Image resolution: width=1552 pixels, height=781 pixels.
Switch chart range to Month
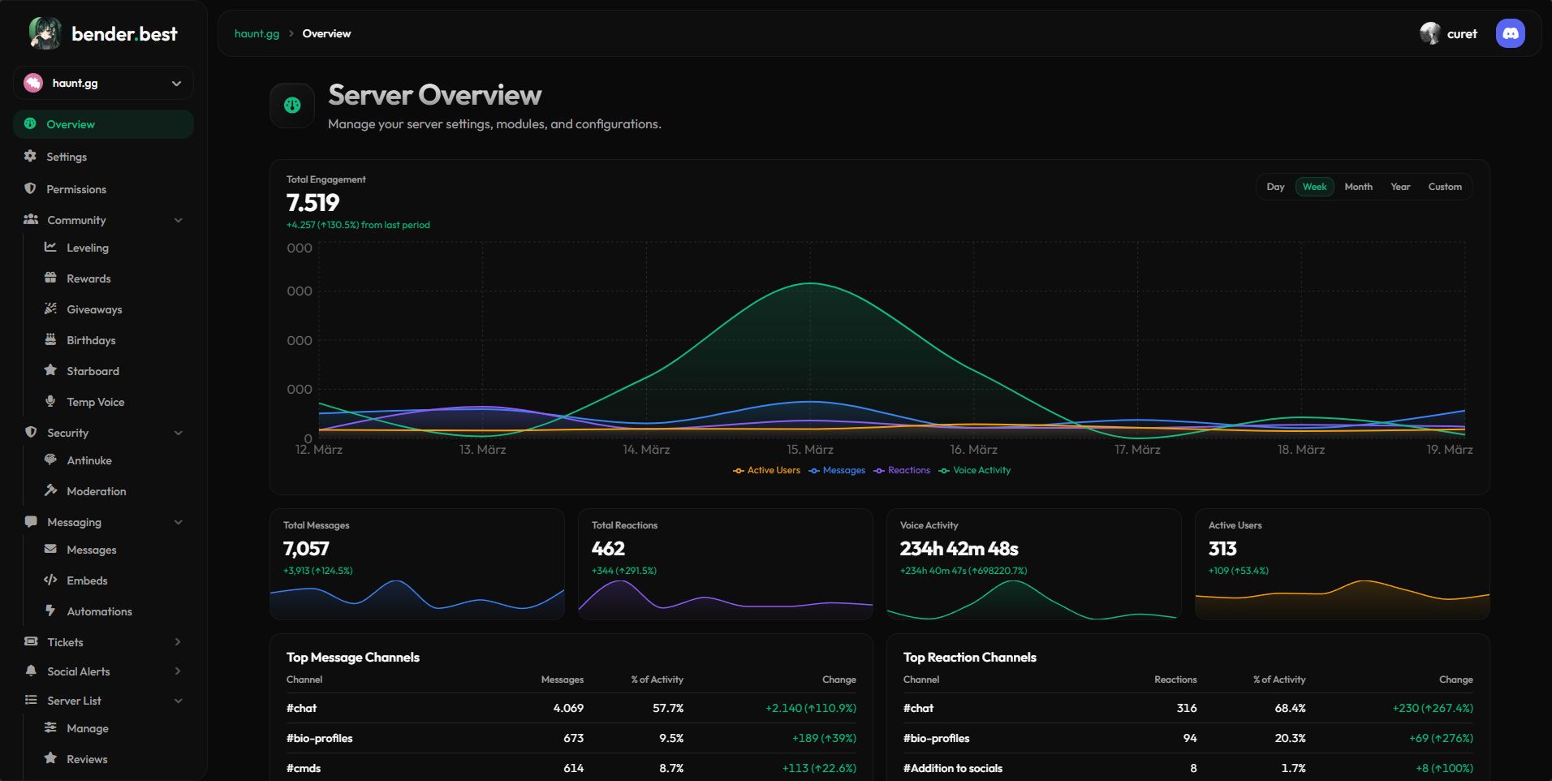click(x=1358, y=187)
